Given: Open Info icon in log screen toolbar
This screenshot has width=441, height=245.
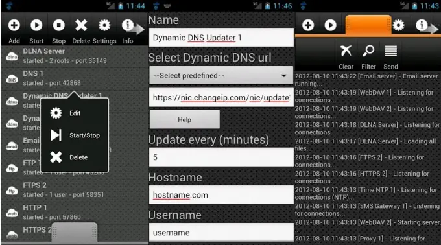Looking at the screenshot, I should point(422,25).
